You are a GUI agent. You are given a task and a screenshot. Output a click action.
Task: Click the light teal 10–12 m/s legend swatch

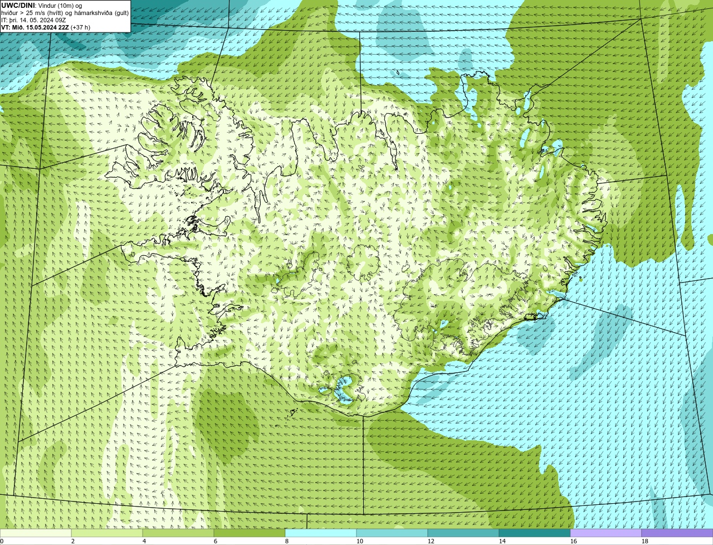[x=392, y=533]
